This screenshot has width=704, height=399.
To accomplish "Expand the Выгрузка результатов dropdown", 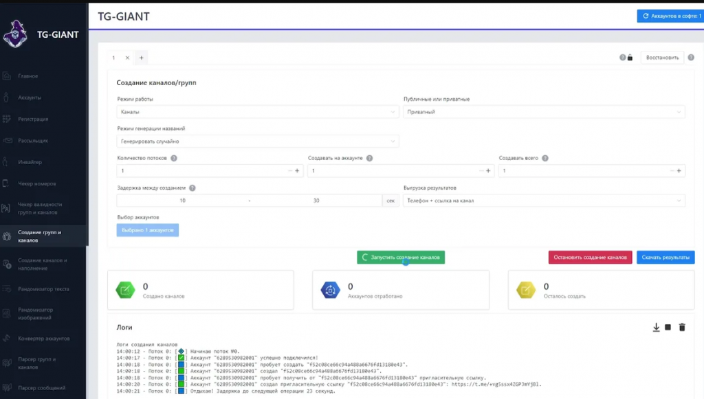I will [x=544, y=201].
